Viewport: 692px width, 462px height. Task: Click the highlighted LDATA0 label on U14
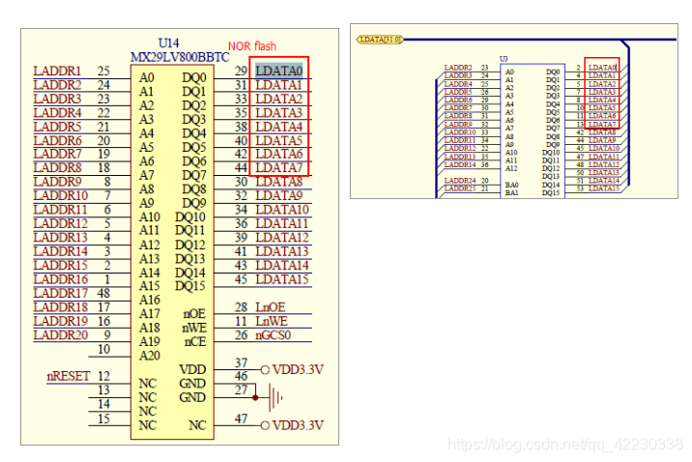click(279, 72)
